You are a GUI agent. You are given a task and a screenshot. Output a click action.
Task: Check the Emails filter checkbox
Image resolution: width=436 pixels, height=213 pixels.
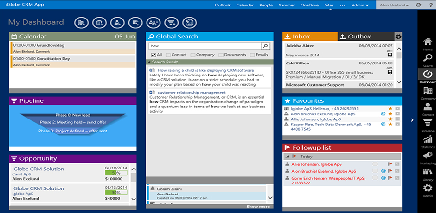click(x=252, y=55)
